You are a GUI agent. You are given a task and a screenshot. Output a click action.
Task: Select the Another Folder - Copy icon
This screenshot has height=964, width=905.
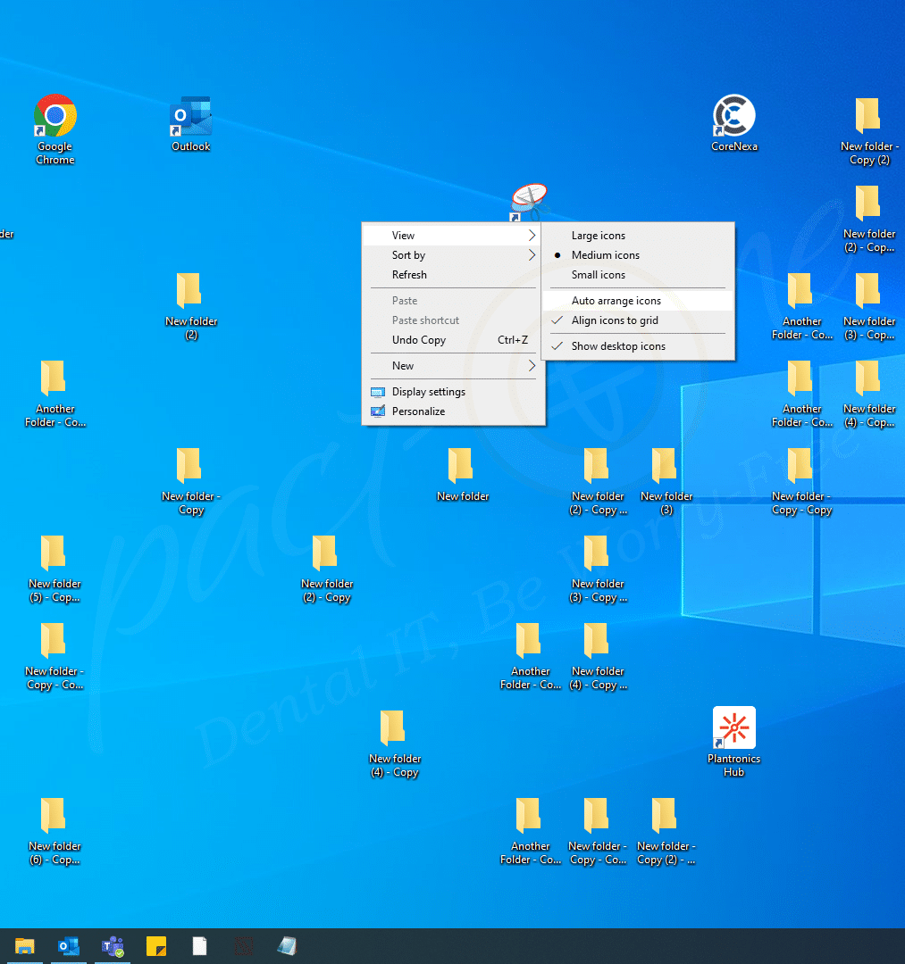coord(55,378)
